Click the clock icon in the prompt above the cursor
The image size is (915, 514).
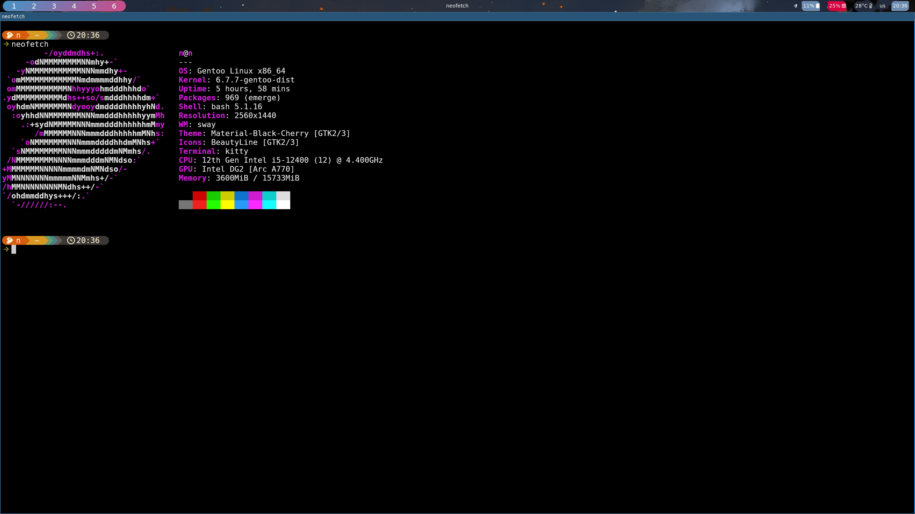(71, 240)
